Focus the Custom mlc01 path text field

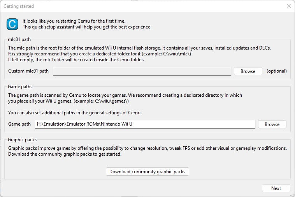coord(142,71)
